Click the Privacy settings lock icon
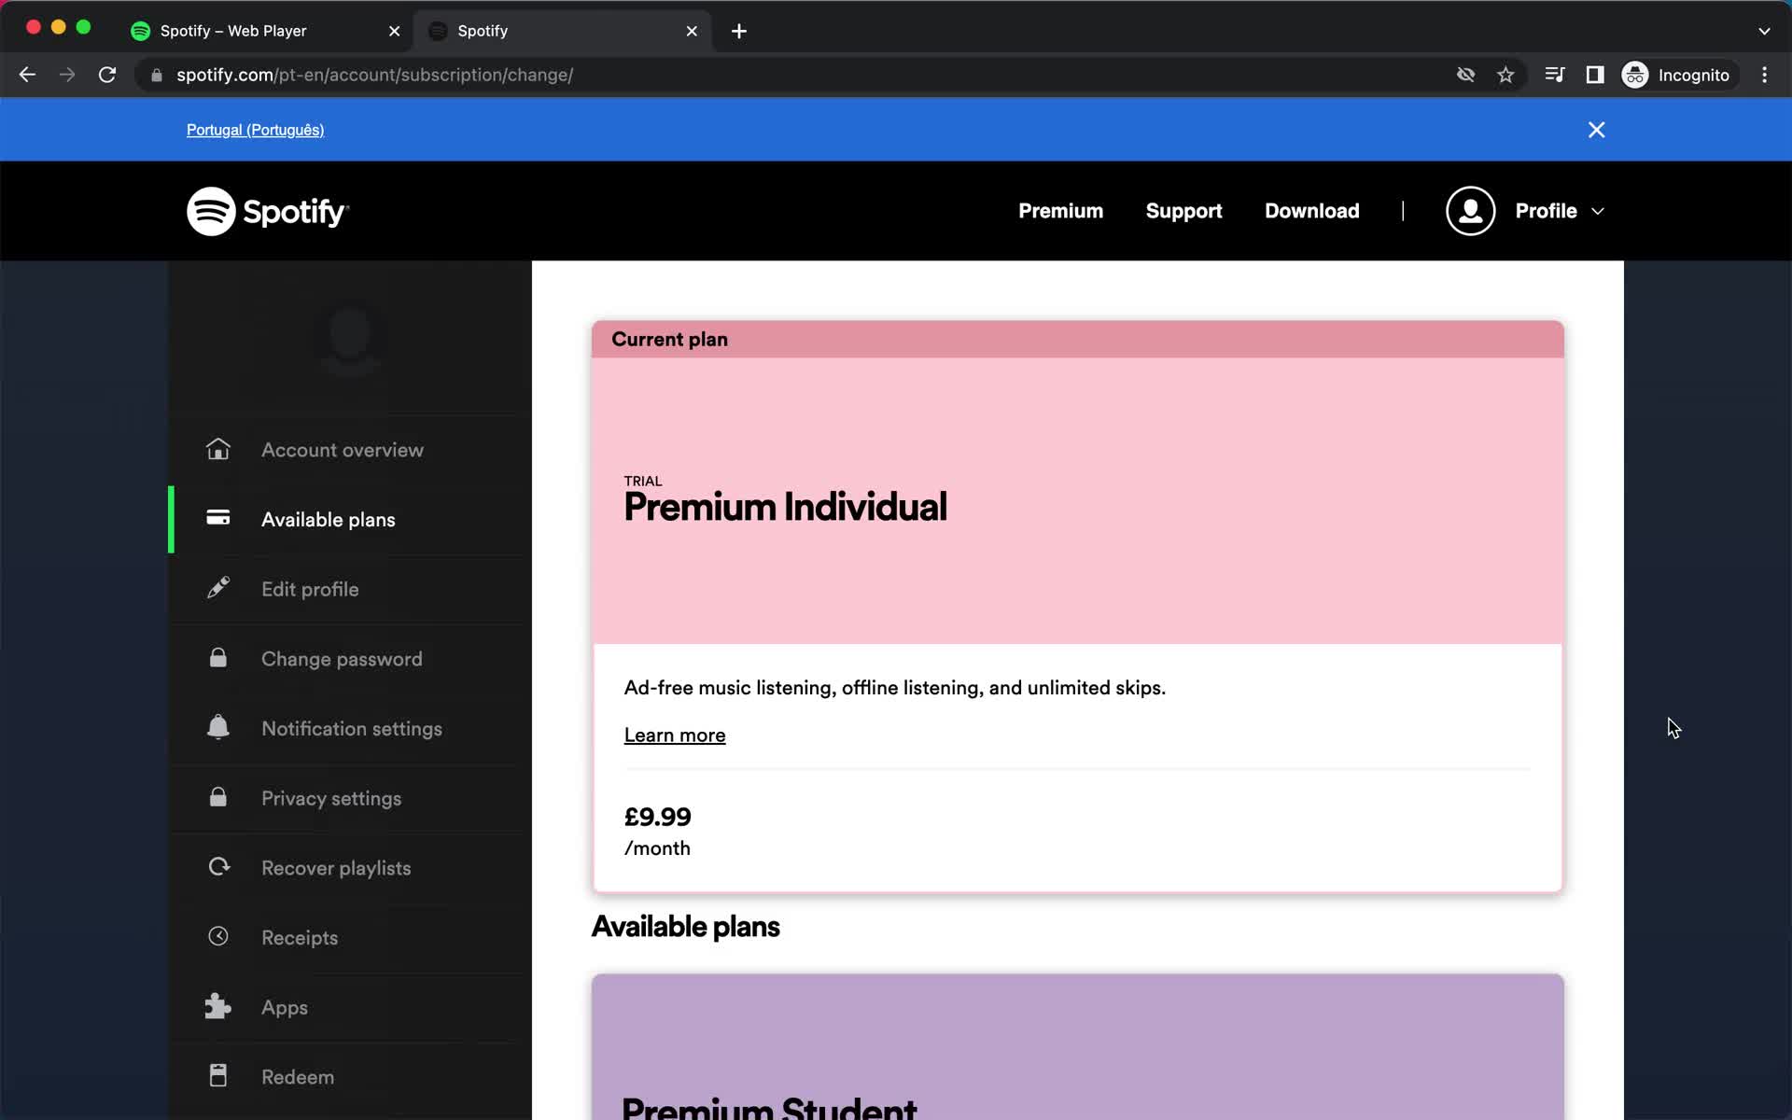 pos(217,796)
